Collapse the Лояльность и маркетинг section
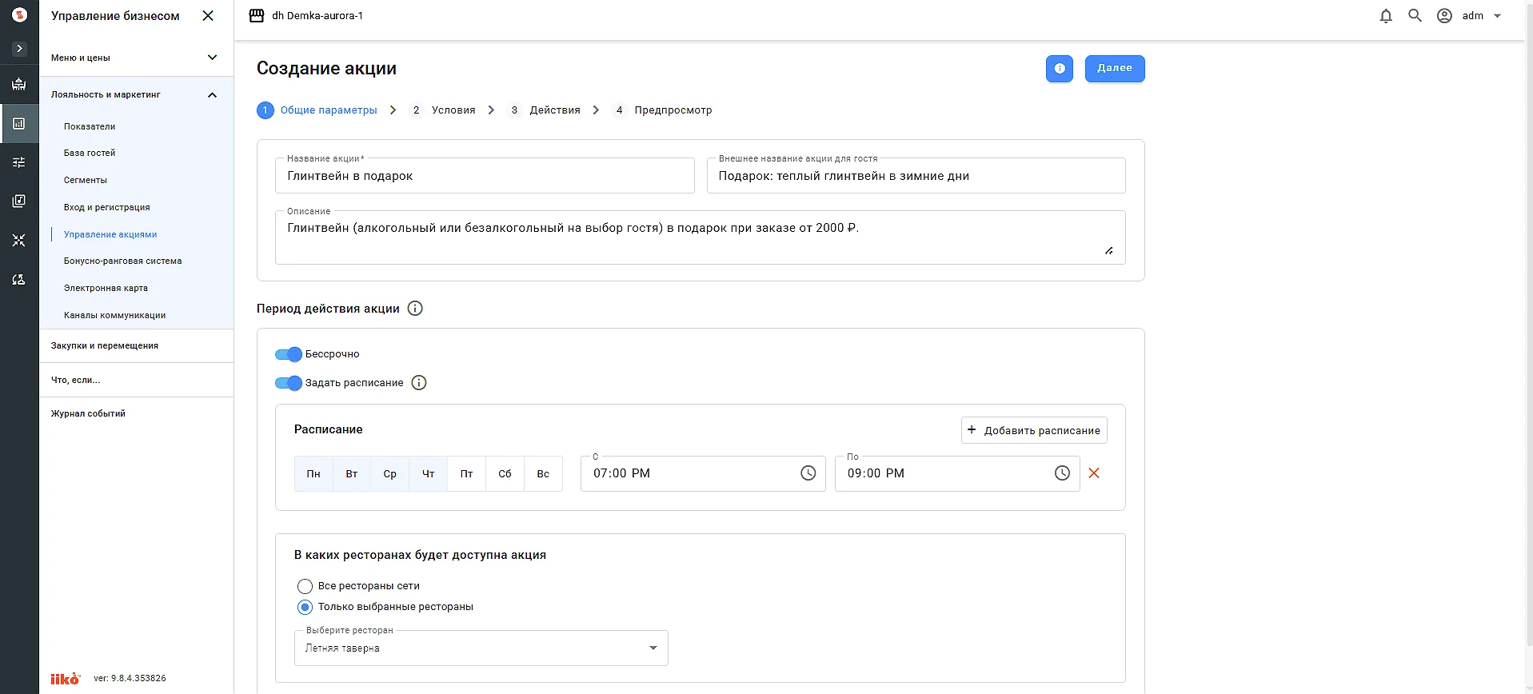Image resolution: width=1533 pixels, height=694 pixels. pyautogui.click(x=136, y=94)
